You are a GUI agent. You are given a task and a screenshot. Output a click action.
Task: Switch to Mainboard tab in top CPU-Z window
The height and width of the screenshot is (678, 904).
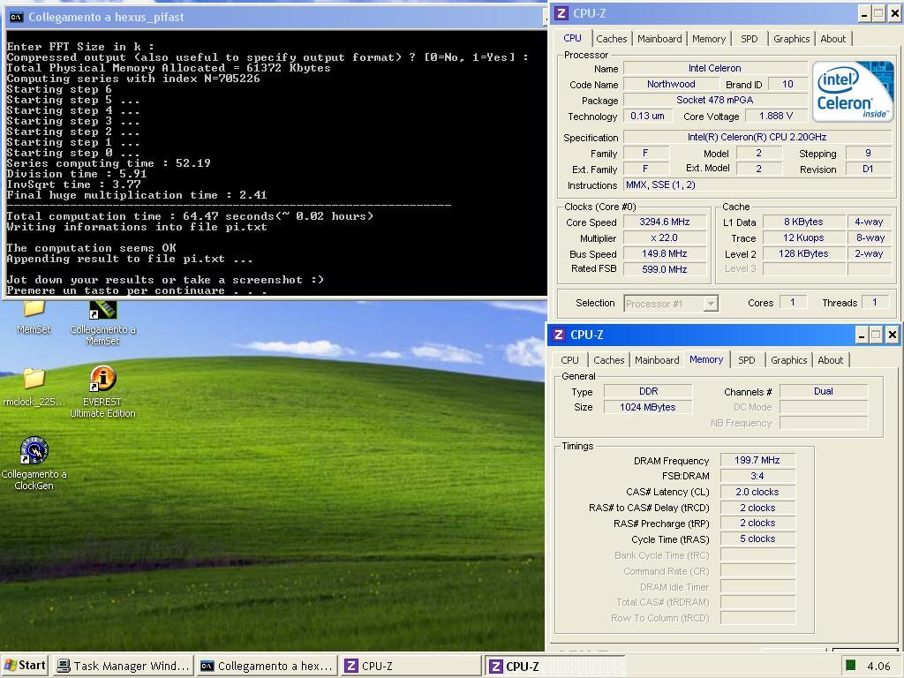(x=659, y=39)
